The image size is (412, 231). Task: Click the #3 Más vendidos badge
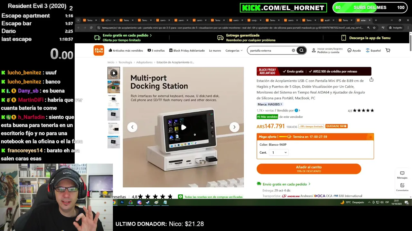pyautogui.click(x=267, y=117)
